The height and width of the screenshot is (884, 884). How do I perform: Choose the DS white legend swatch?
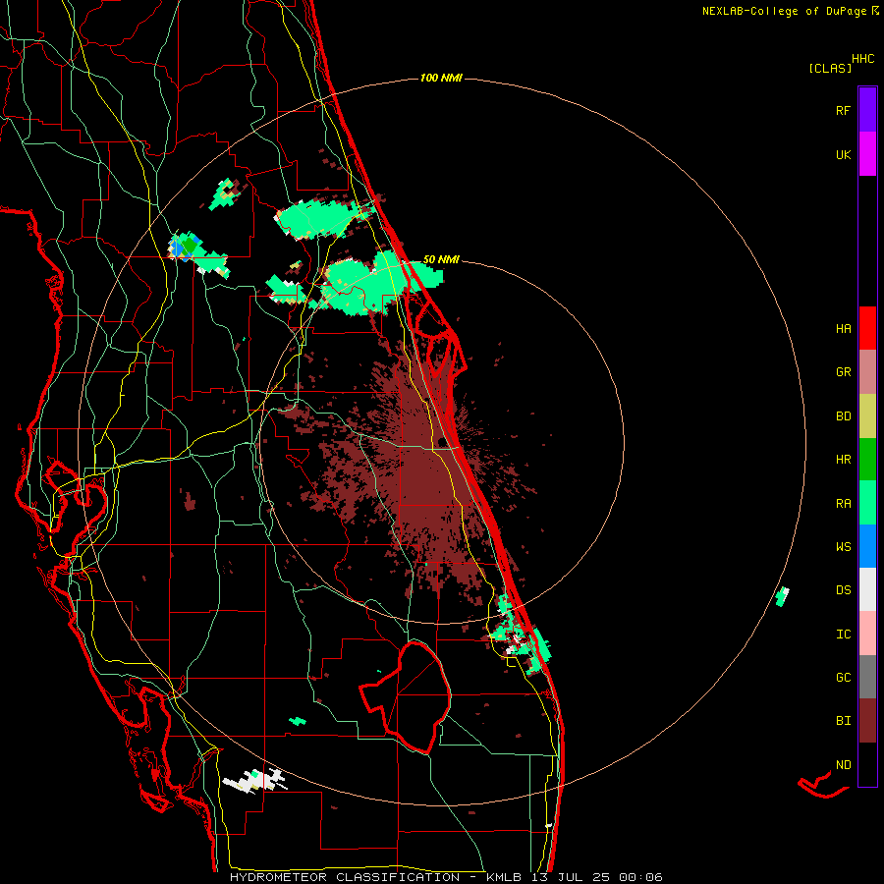click(867, 589)
